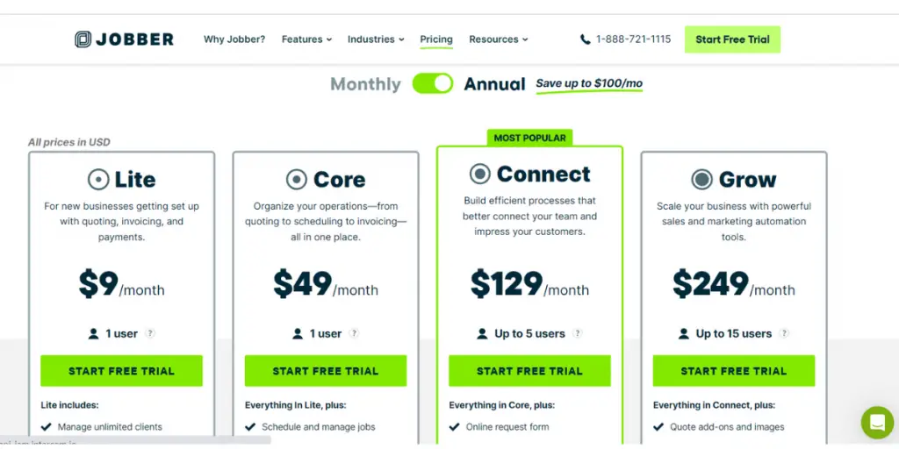
Task: Expand the Resources dropdown menu
Action: [x=499, y=39]
